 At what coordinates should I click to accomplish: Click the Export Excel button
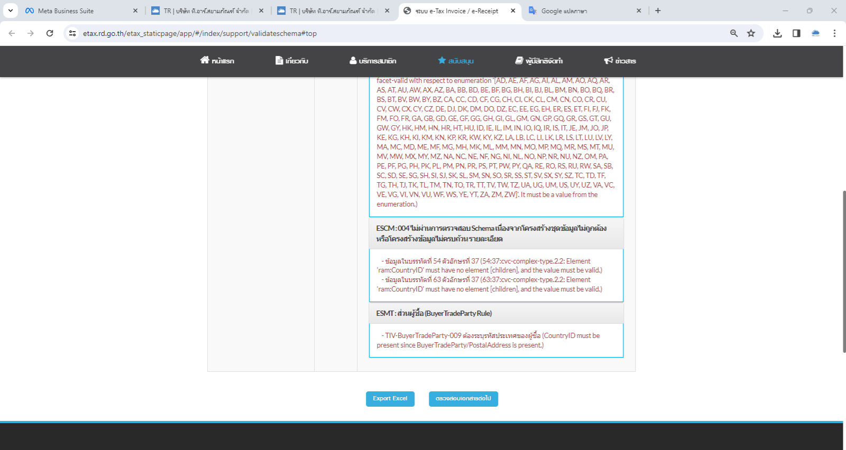pyautogui.click(x=390, y=399)
